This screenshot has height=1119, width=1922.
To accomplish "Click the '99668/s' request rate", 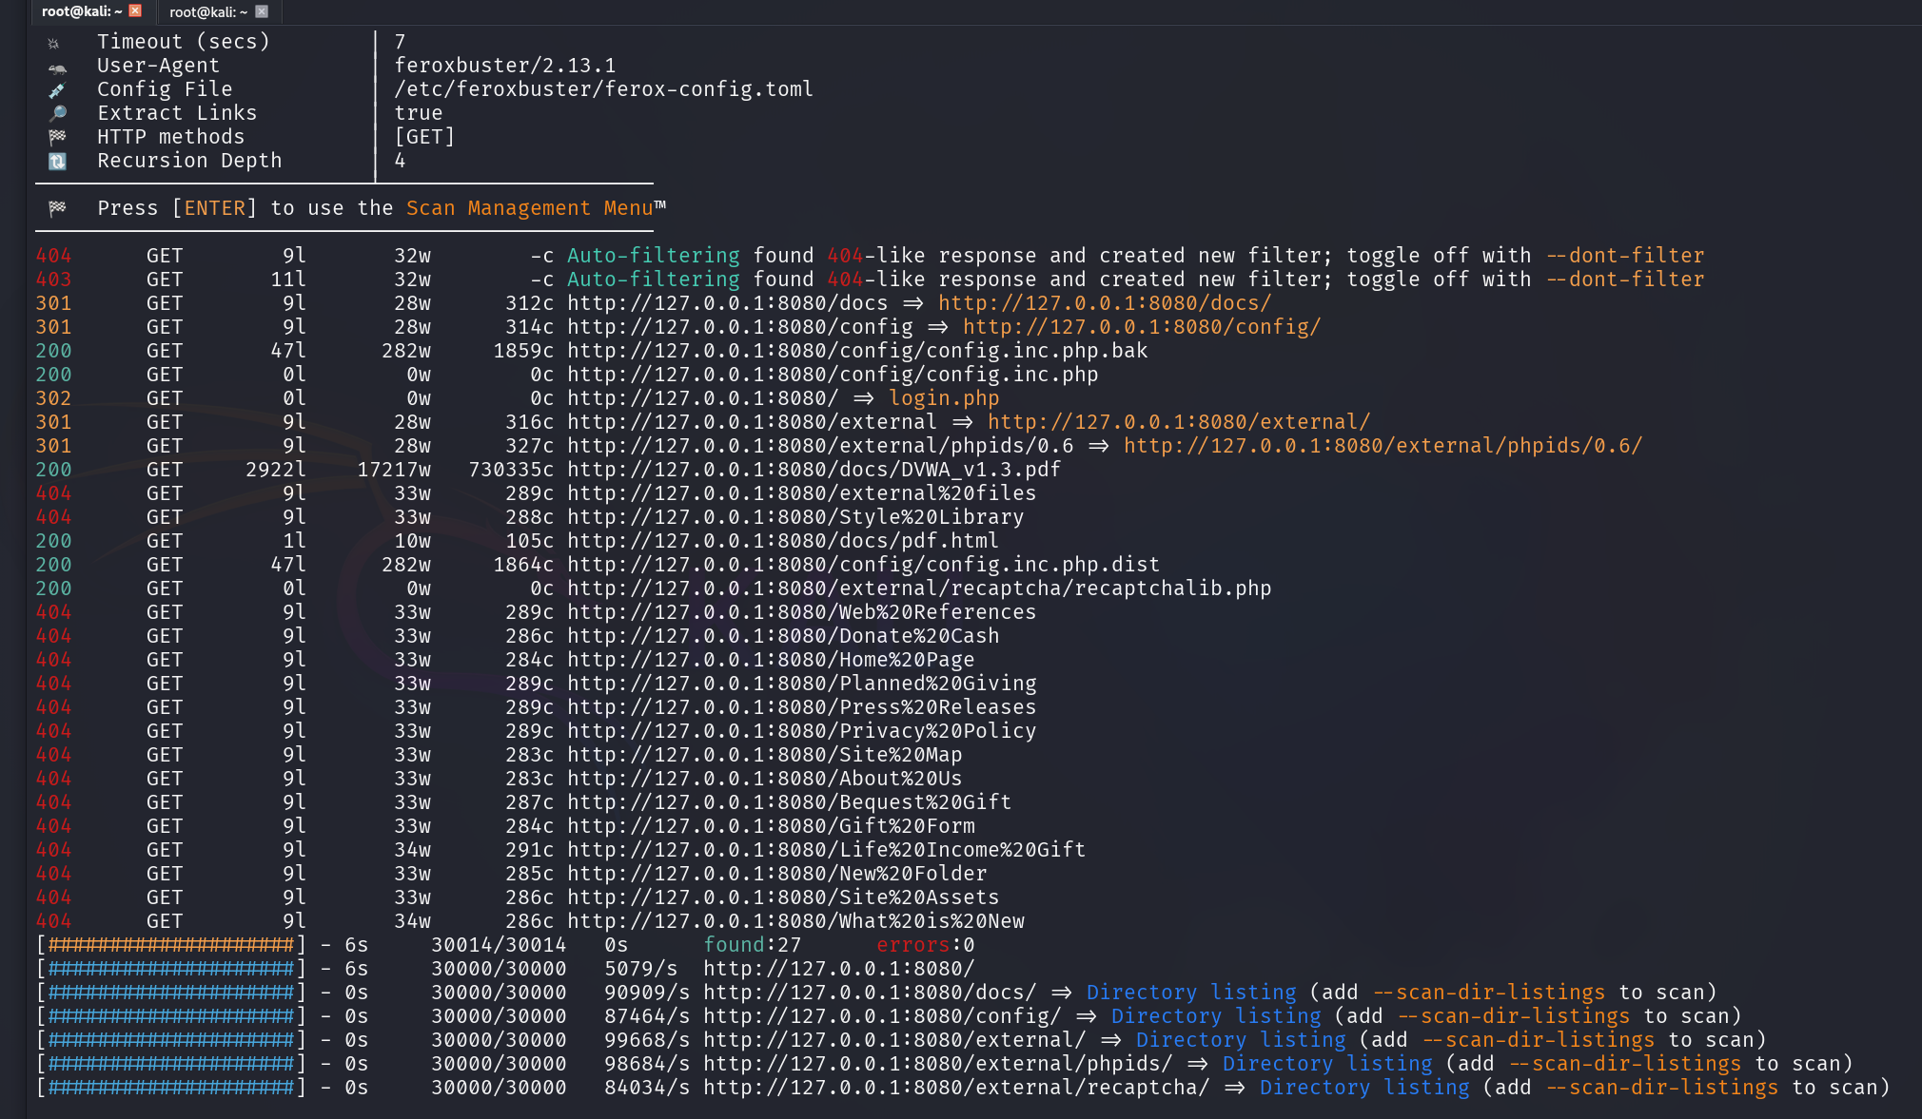I will (647, 1040).
